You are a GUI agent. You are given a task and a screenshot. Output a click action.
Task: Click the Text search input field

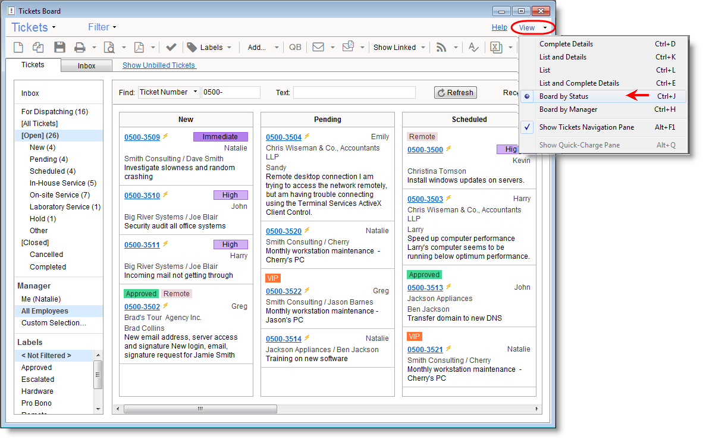pos(354,93)
